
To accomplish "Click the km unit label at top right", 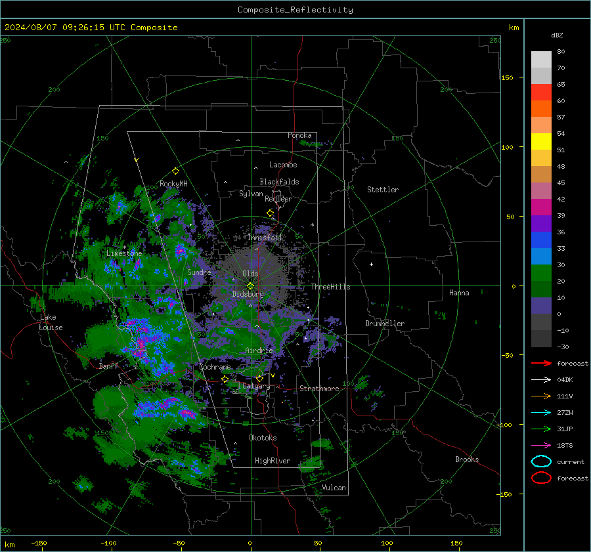I will [x=514, y=28].
